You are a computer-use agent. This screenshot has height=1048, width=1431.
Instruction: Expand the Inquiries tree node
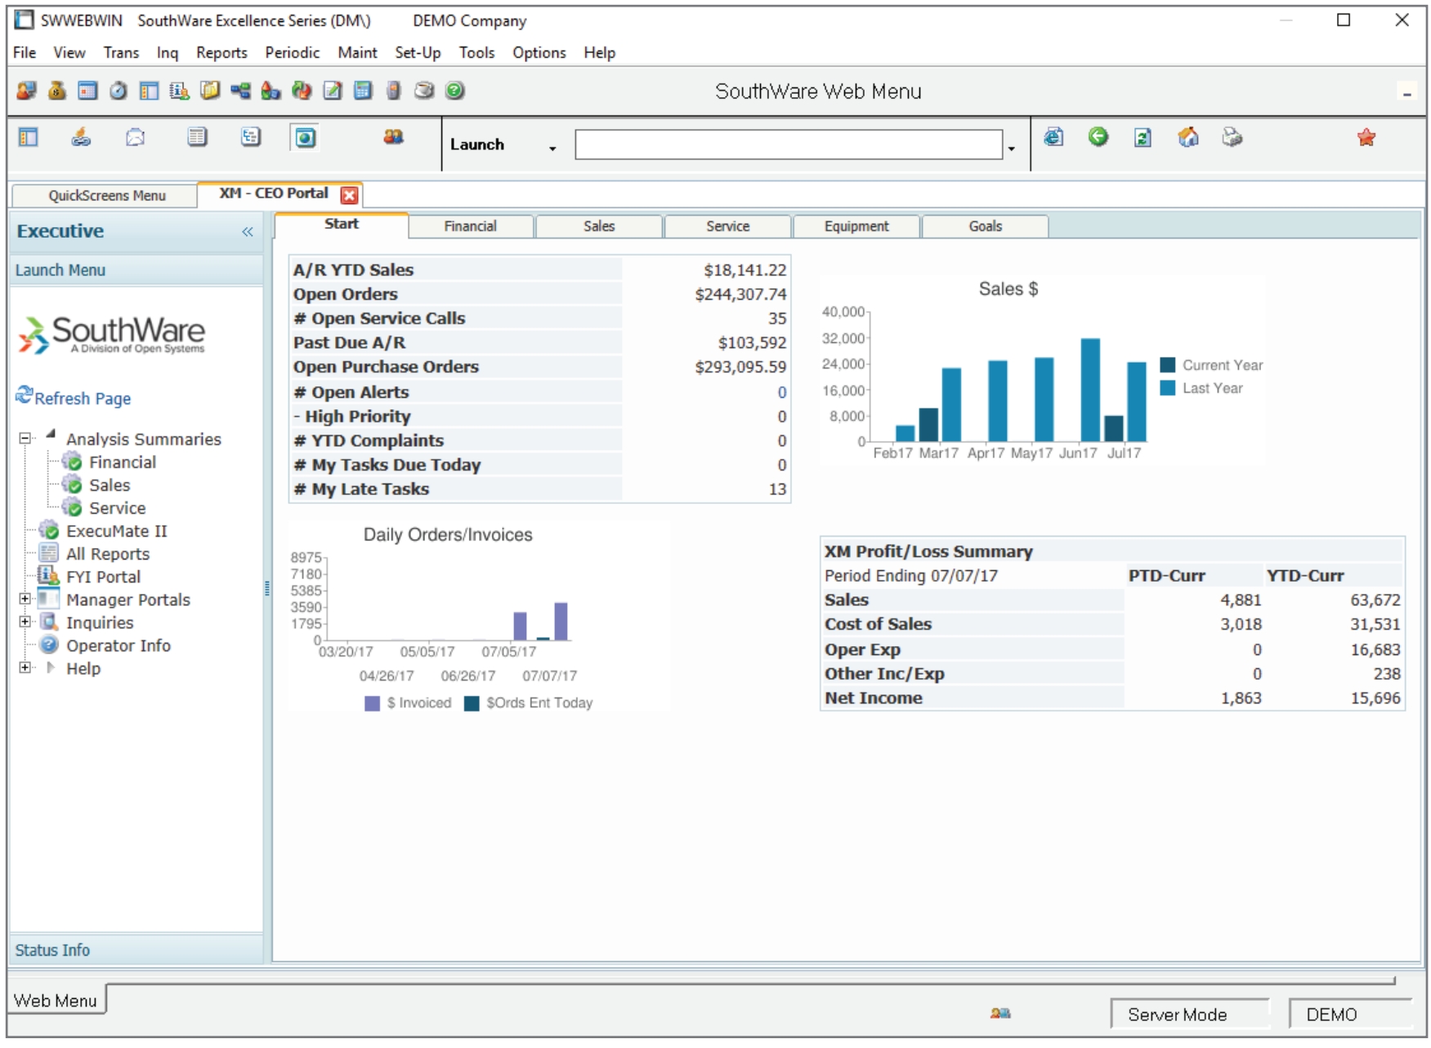(x=24, y=622)
